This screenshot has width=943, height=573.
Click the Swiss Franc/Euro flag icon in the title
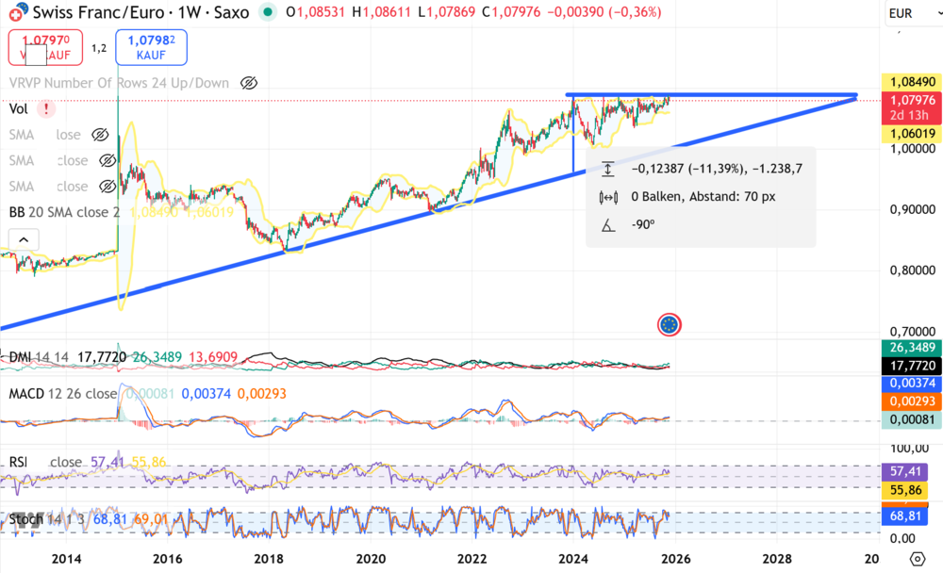click(17, 11)
